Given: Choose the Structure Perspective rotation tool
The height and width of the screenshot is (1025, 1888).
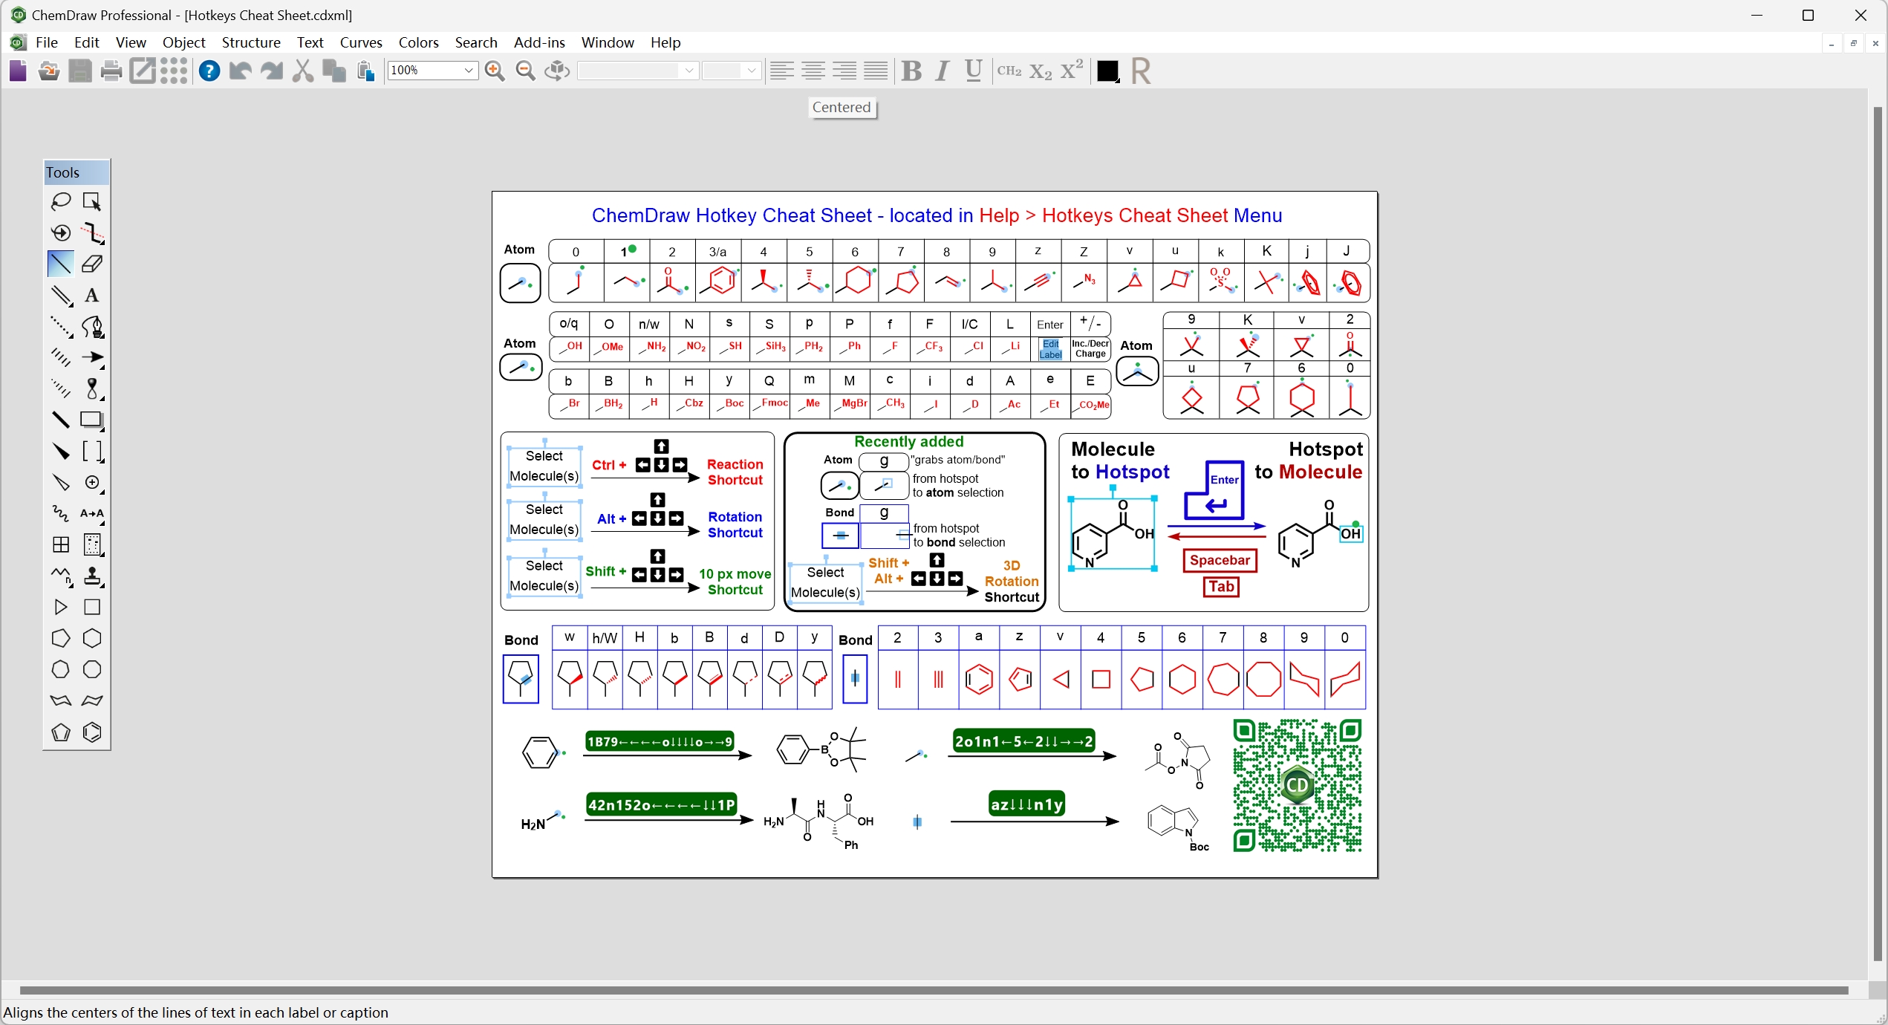Looking at the screenshot, I should tap(61, 232).
